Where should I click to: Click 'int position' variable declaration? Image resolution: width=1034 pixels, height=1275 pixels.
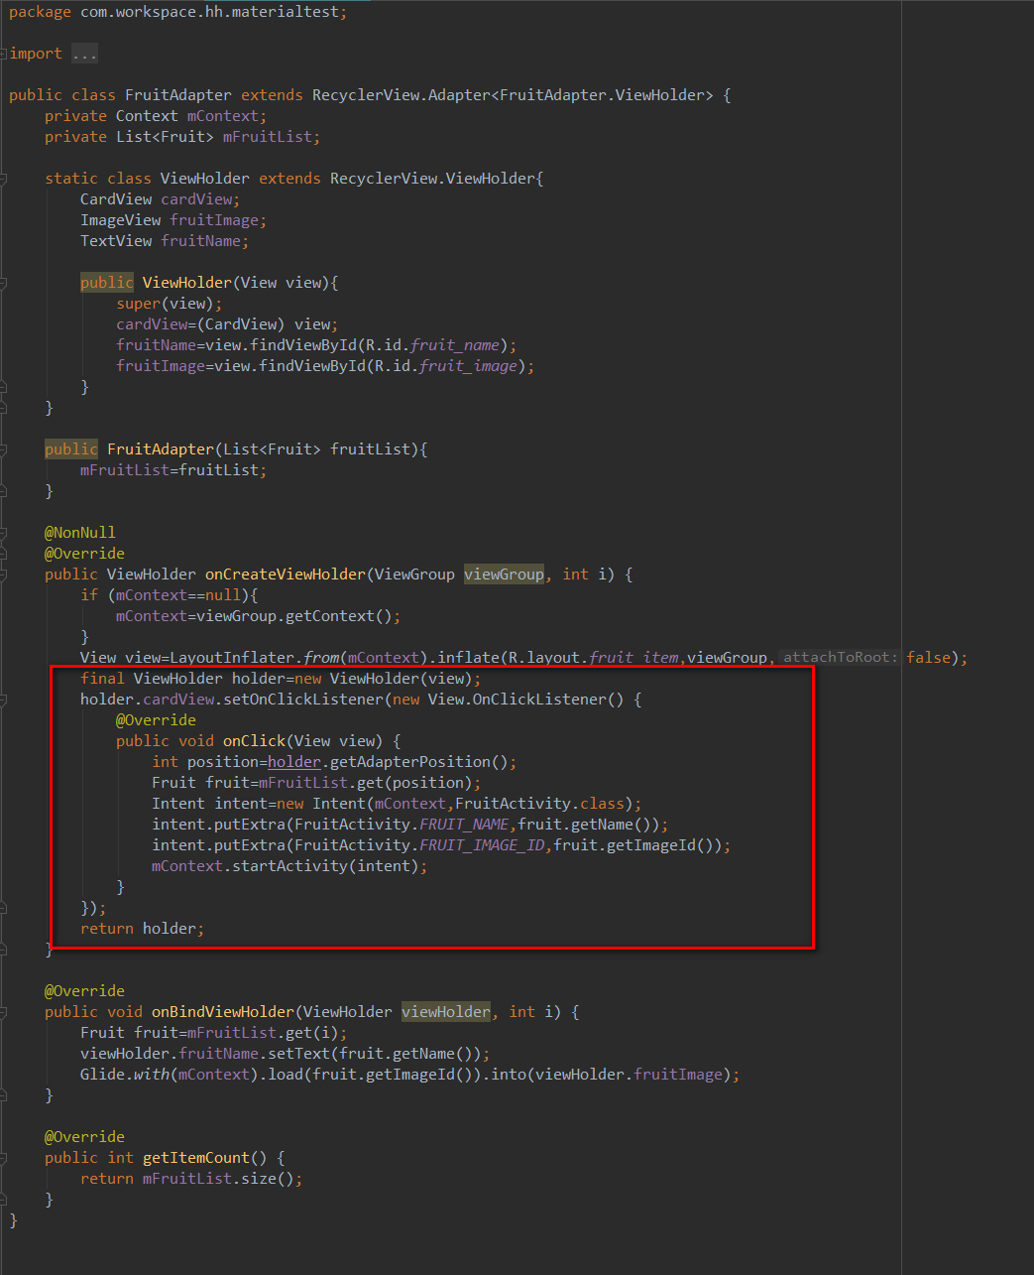pyautogui.click(x=205, y=762)
